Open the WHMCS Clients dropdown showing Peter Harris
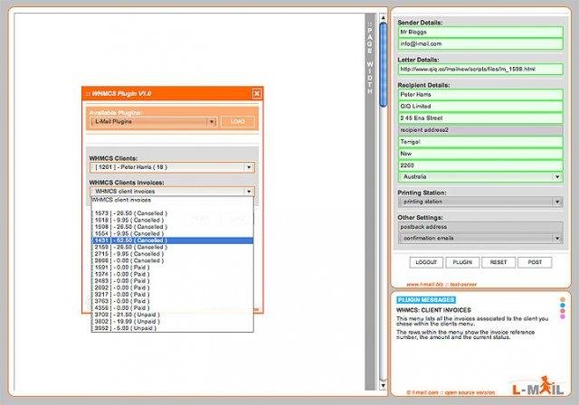Viewport: 579px width, 405px height. click(x=172, y=167)
